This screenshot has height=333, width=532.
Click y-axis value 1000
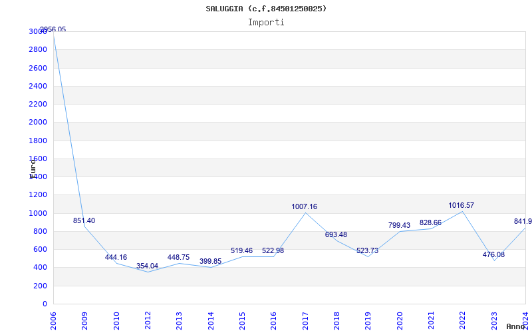pos(38,213)
